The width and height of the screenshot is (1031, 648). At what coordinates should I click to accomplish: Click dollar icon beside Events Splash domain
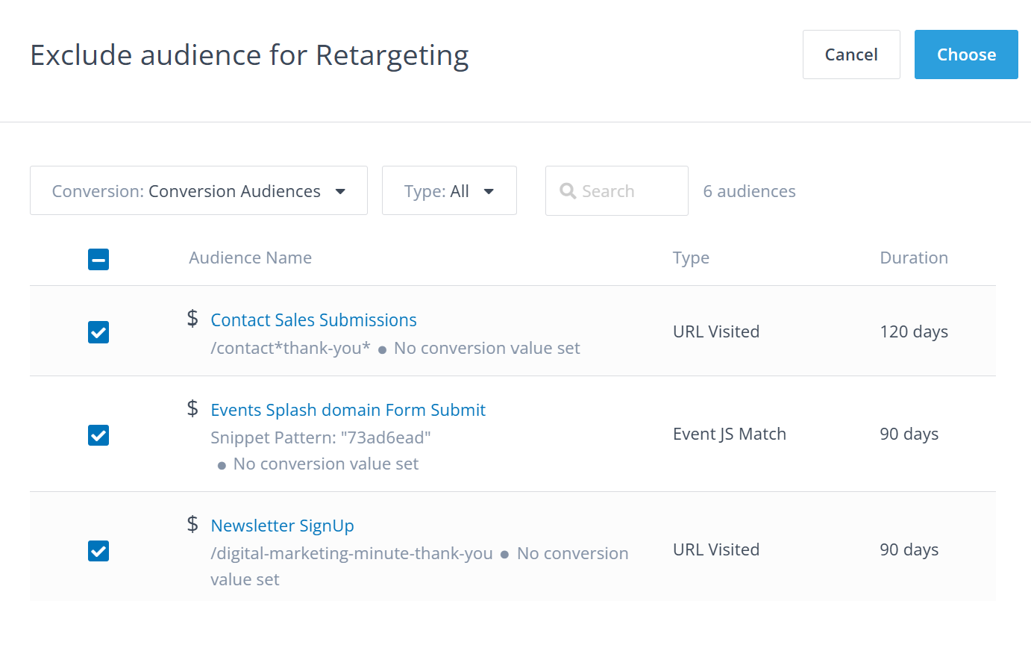192,408
